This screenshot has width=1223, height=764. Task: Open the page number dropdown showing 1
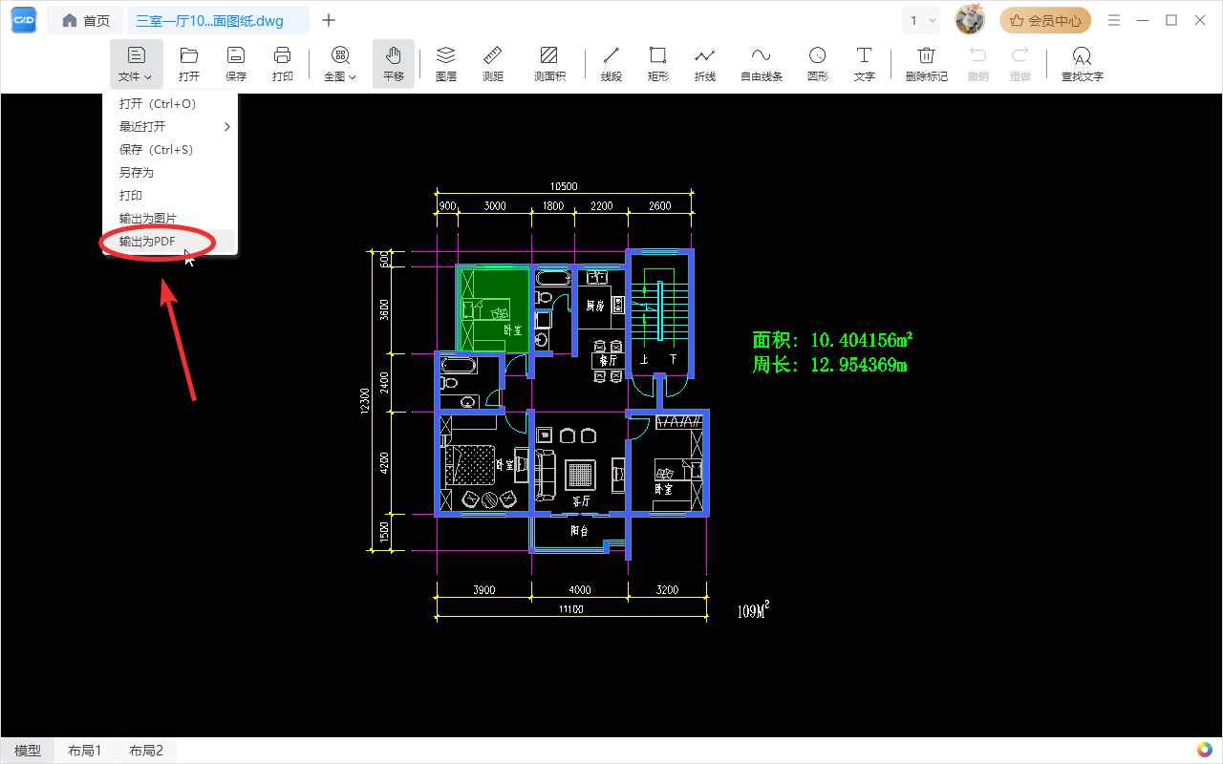[923, 20]
